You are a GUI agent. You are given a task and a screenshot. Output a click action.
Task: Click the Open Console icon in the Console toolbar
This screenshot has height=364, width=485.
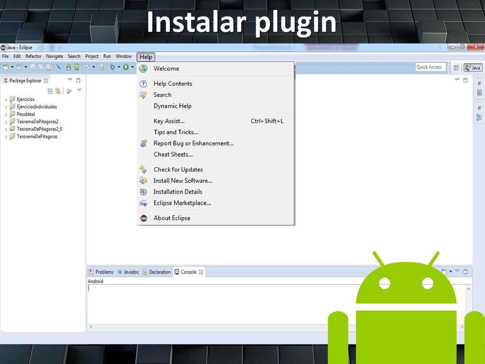click(x=444, y=272)
